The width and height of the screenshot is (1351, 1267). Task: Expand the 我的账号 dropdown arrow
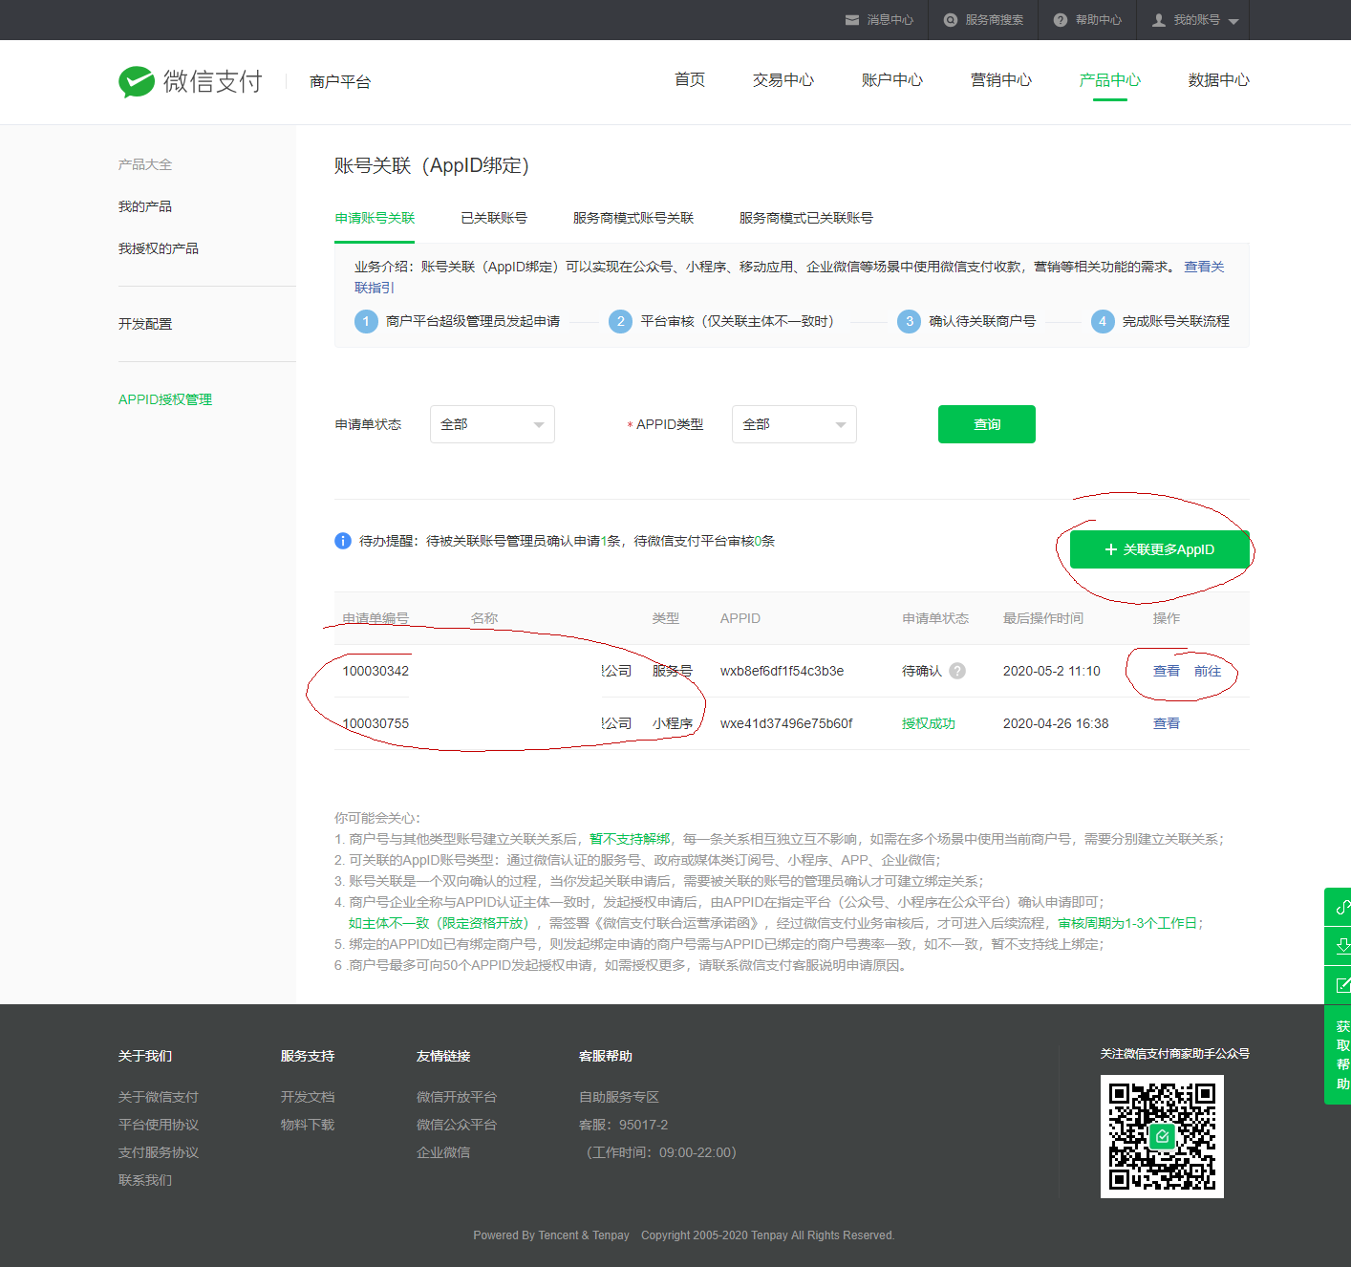(x=1233, y=21)
